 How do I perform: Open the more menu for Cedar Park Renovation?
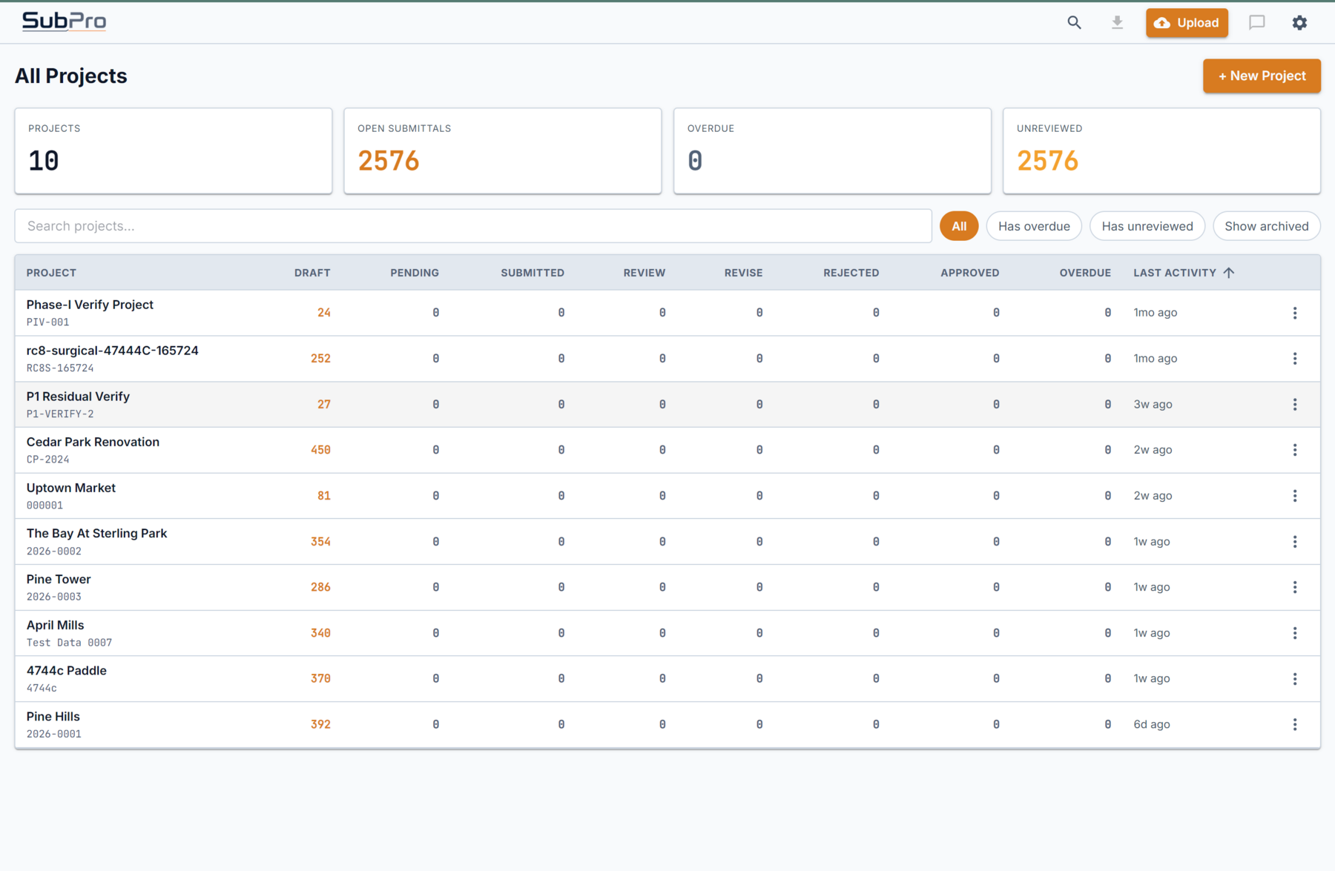click(x=1295, y=450)
